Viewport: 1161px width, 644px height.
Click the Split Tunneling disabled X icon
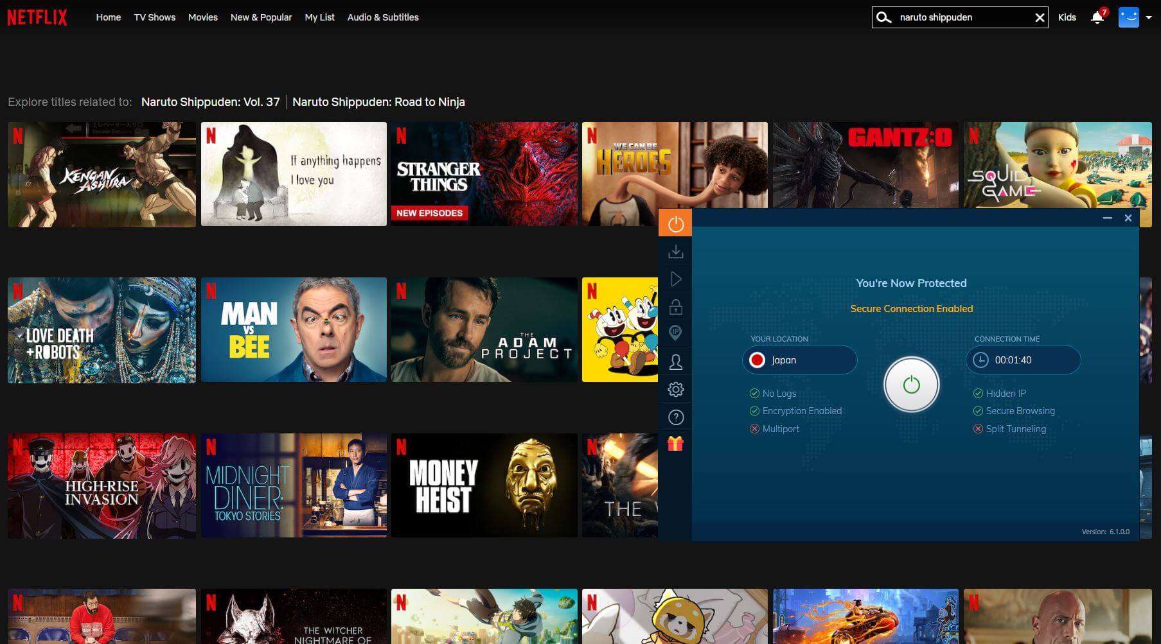(978, 429)
